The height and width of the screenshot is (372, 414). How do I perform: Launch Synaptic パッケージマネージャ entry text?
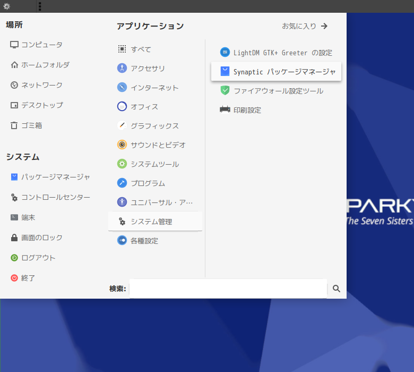(x=284, y=72)
